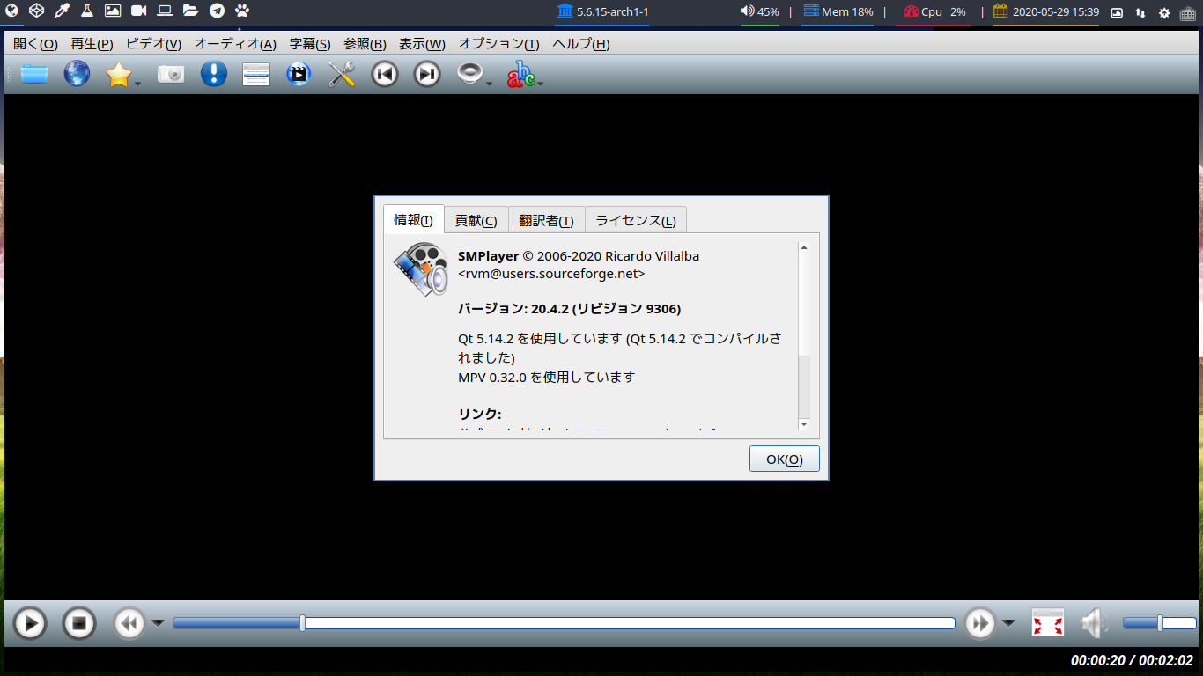Open the ヘルプ(H) menu

point(580,44)
